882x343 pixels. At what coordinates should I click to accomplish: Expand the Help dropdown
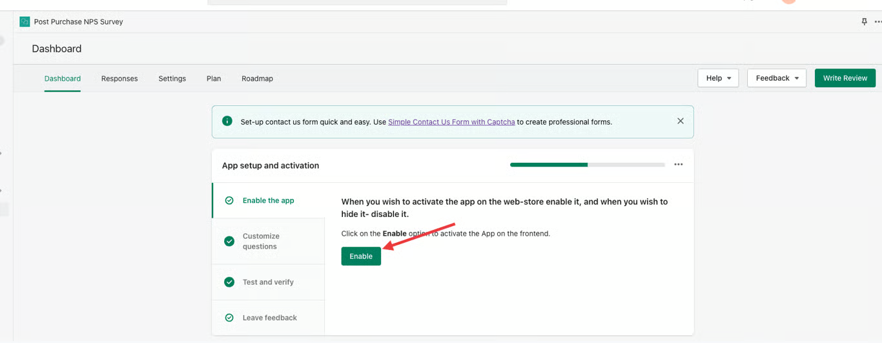click(x=718, y=78)
